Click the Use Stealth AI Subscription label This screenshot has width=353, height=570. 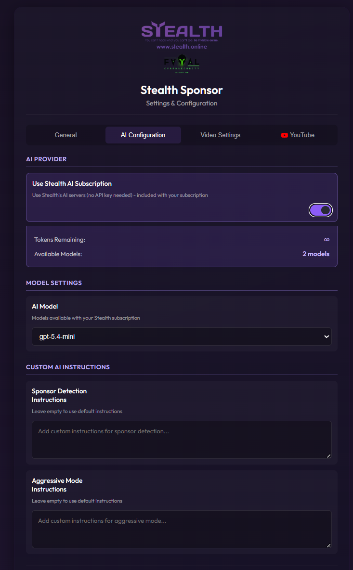(x=72, y=183)
